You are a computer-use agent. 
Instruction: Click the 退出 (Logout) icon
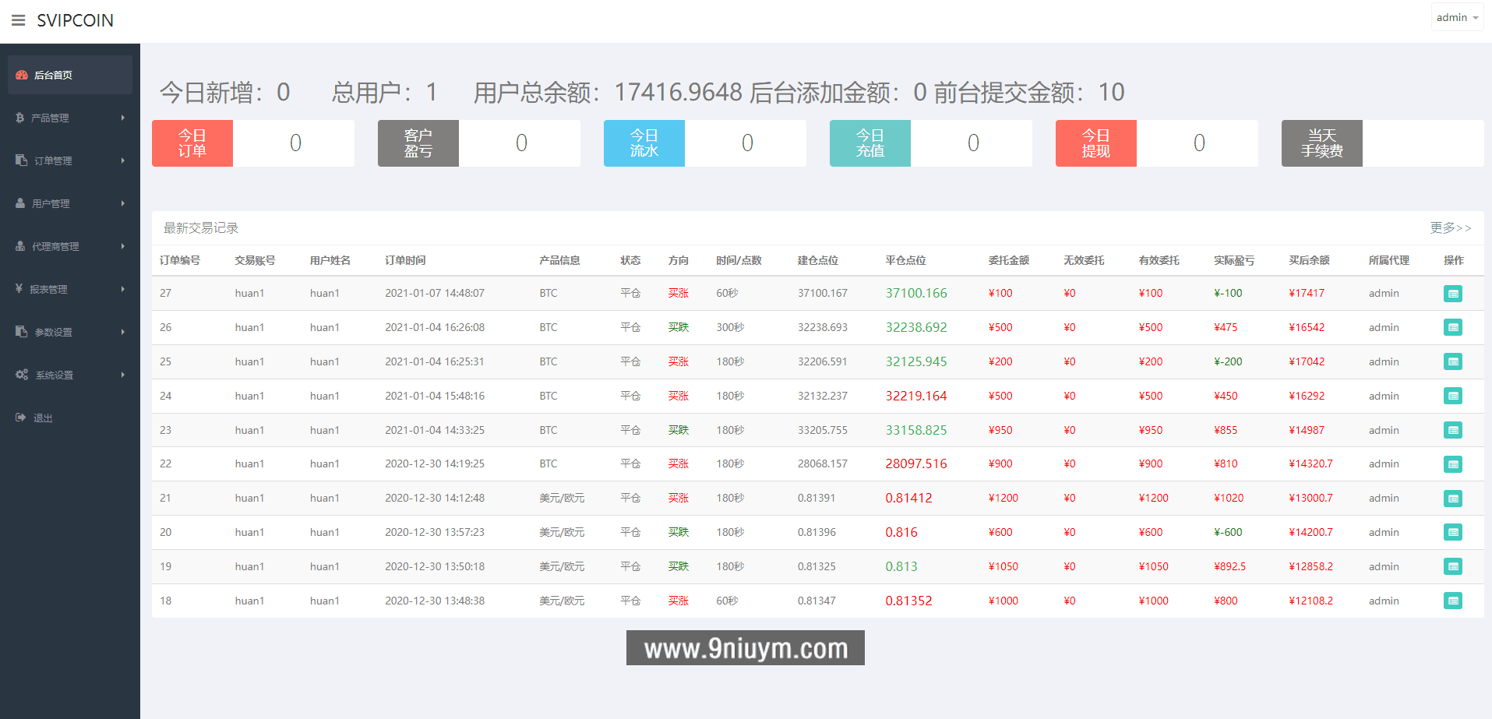[19, 418]
